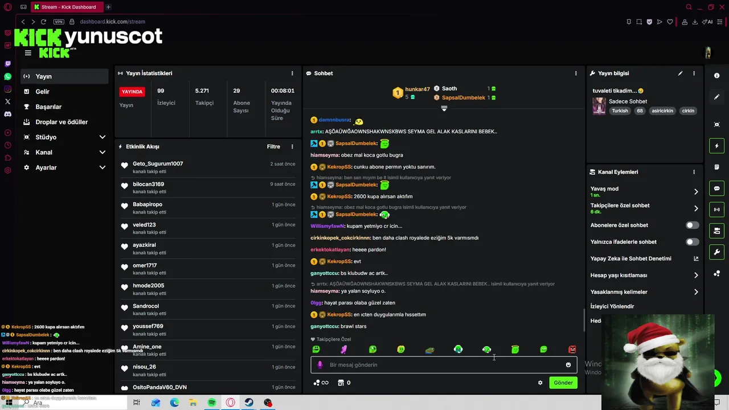The height and width of the screenshot is (410, 729).
Task: Open Task View on the taskbar
Action: pyautogui.click(x=136, y=403)
